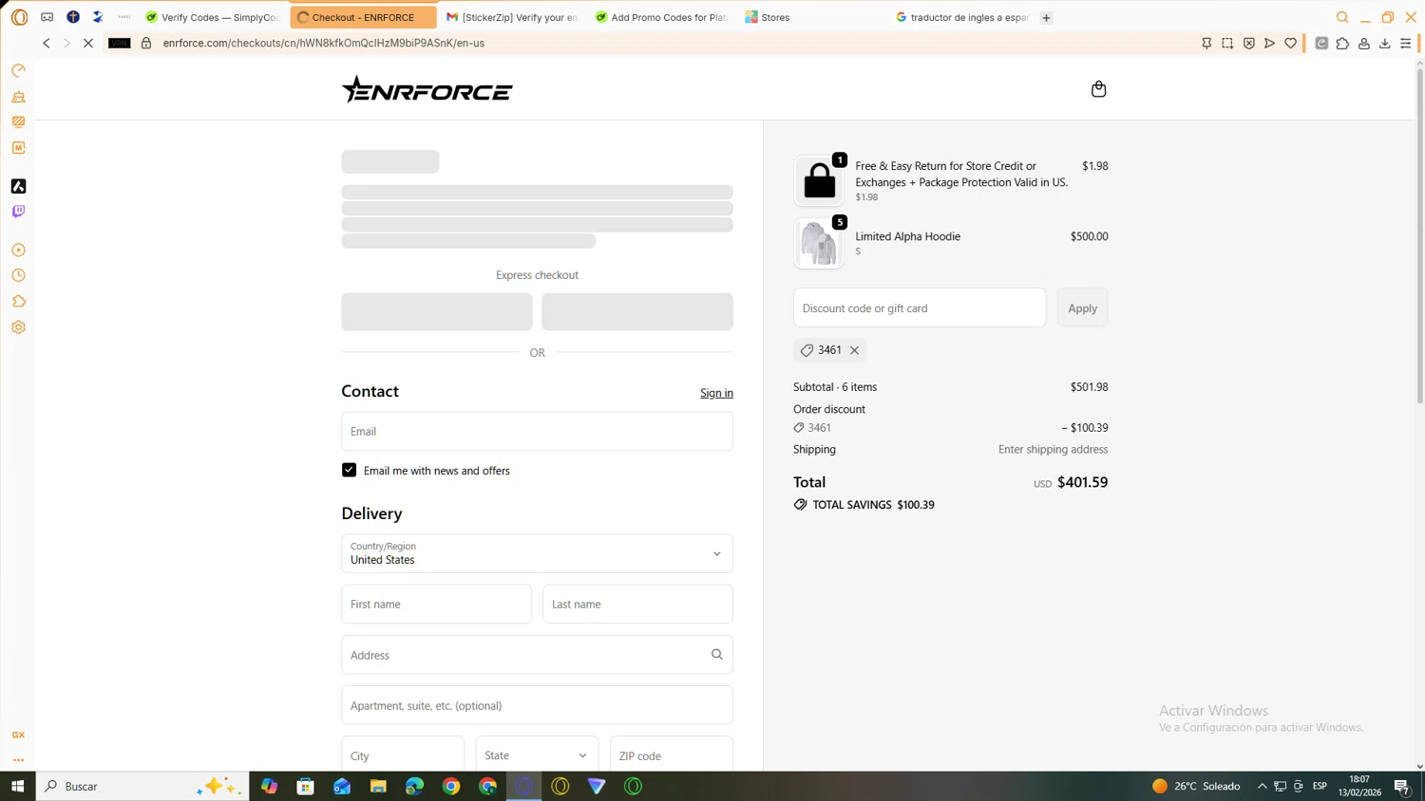The image size is (1425, 801).
Task: Open the history clock icon in the sidebar
Action: (x=18, y=275)
